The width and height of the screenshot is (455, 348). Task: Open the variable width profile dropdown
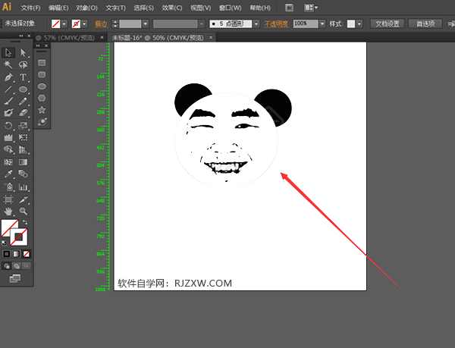click(202, 24)
